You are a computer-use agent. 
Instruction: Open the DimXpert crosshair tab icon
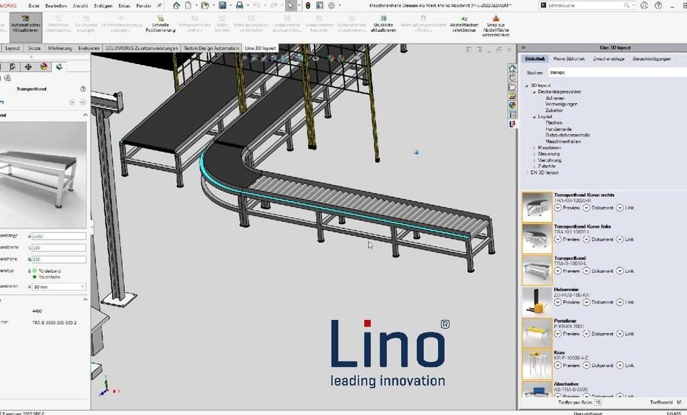point(28,66)
